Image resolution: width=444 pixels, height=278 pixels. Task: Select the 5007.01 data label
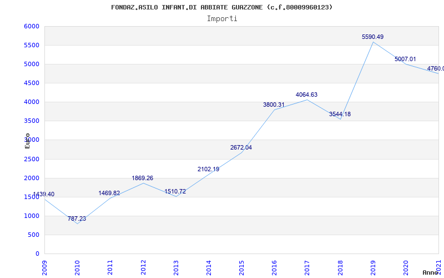tap(405, 59)
